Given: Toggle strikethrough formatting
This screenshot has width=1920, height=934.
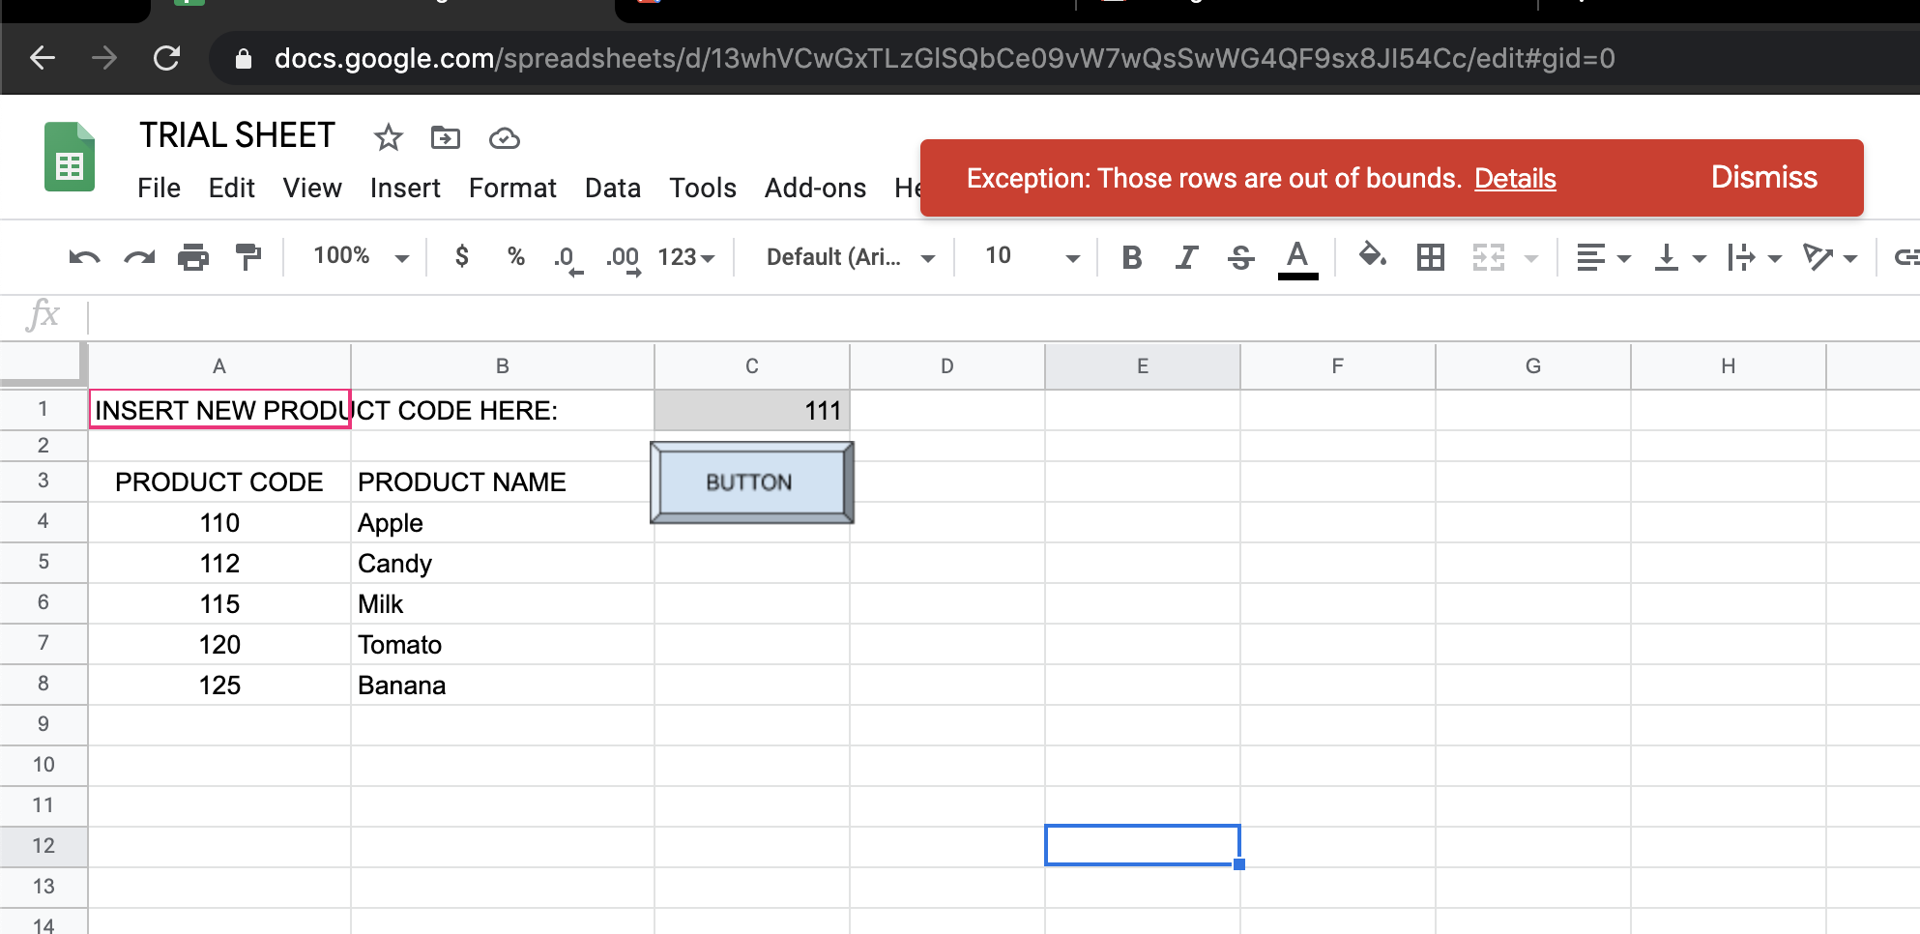Looking at the screenshot, I should point(1241,256).
